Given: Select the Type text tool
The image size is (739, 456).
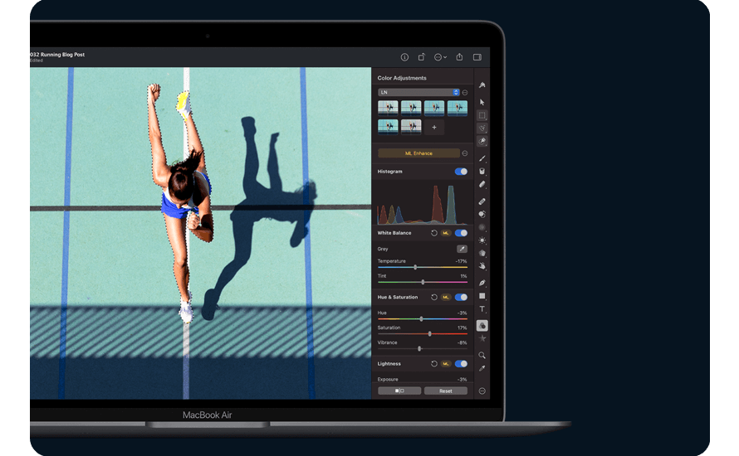Looking at the screenshot, I should click(482, 309).
